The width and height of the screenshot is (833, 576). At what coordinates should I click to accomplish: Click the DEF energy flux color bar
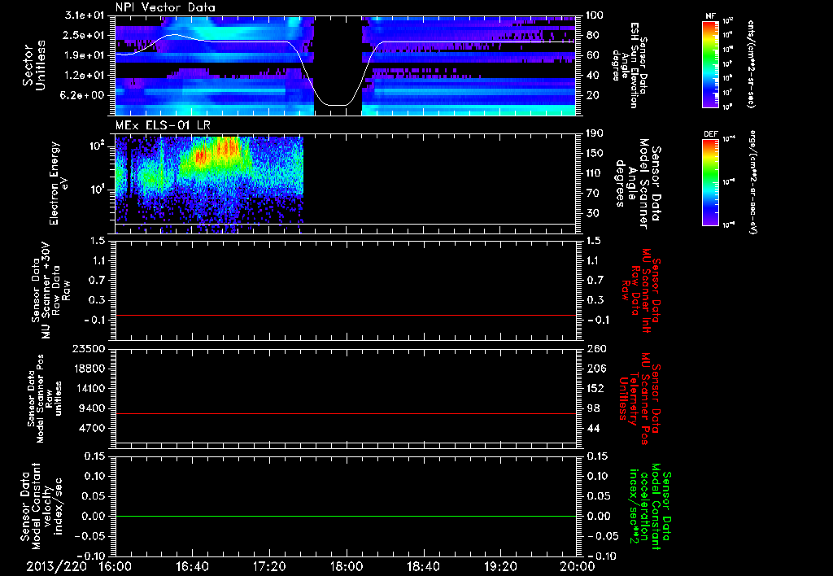pyautogui.click(x=711, y=182)
